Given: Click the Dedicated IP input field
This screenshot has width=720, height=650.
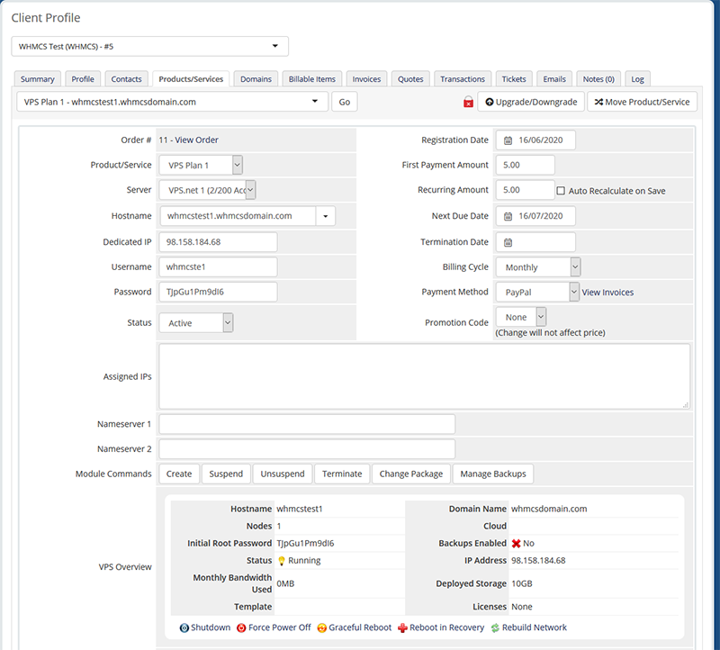Looking at the screenshot, I should [218, 242].
